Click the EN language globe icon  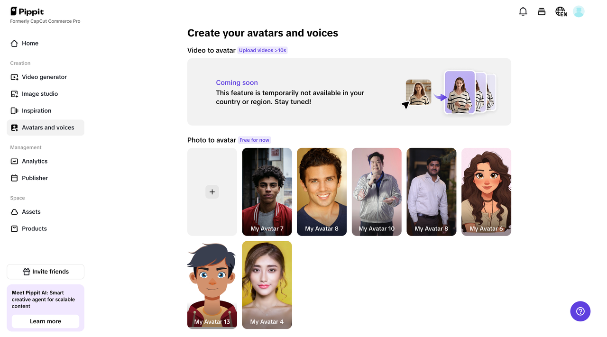click(x=561, y=12)
